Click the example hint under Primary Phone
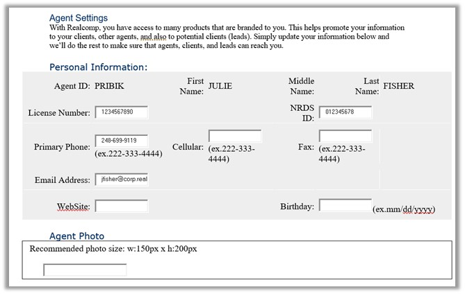 point(129,154)
